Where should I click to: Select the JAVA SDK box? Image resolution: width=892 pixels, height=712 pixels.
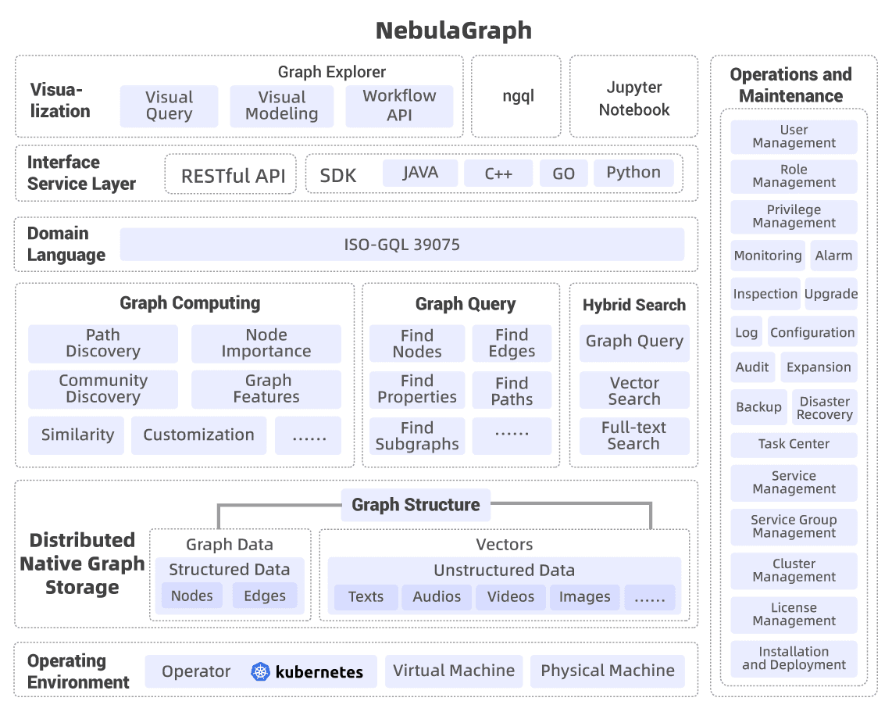pos(419,173)
